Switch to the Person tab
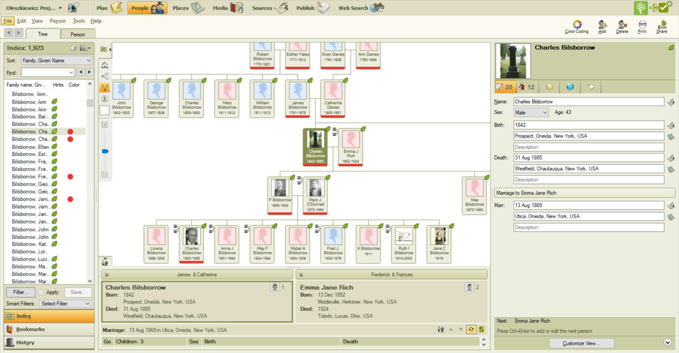Image resolution: width=679 pixels, height=353 pixels. coord(78,34)
